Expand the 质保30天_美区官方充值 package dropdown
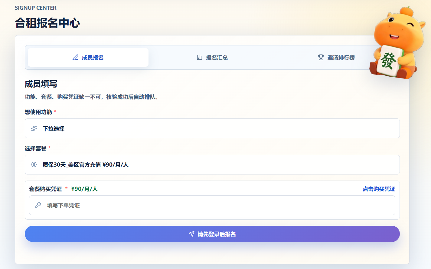The width and height of the screenshot is (431, 269). 212,164
